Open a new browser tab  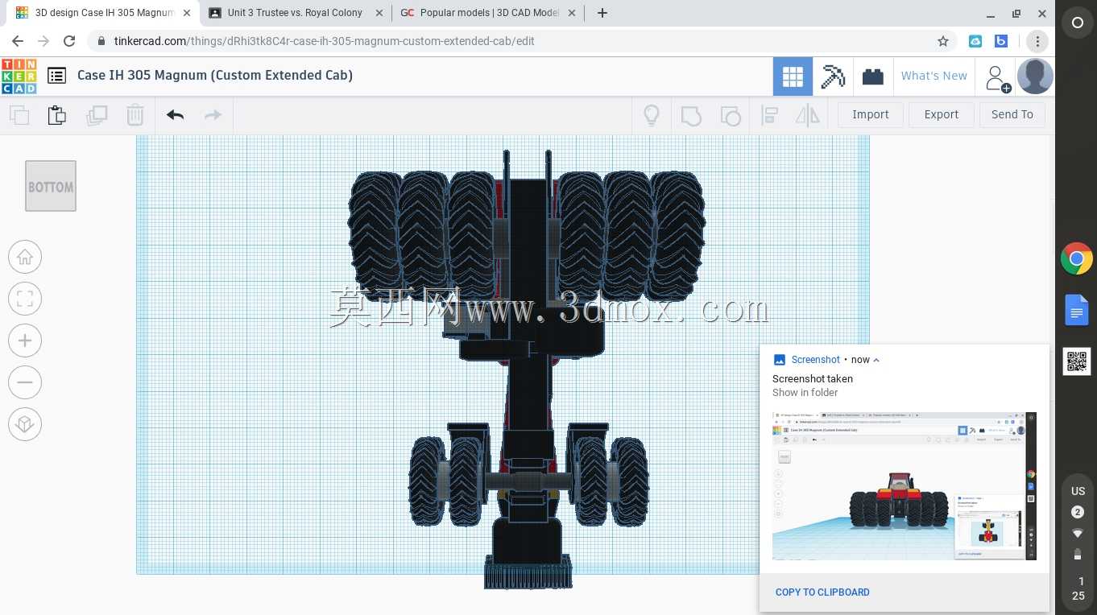602,13
